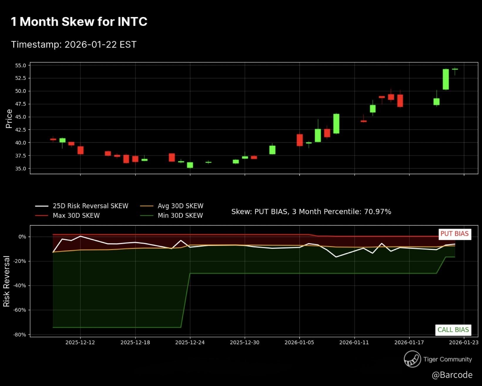Click the 0% risk reversal axis label
Viewport: 482px width, 386px height.
pyautogui.click(x=22, y=237)
